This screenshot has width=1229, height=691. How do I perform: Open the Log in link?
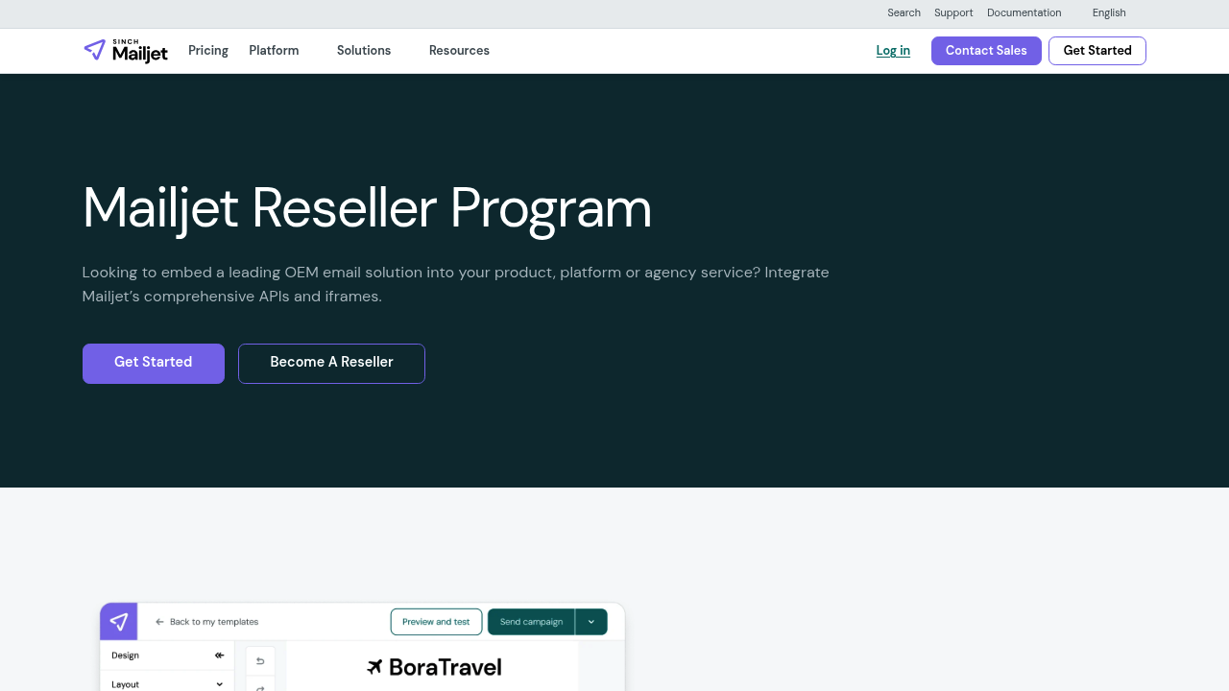pos(893,51)
